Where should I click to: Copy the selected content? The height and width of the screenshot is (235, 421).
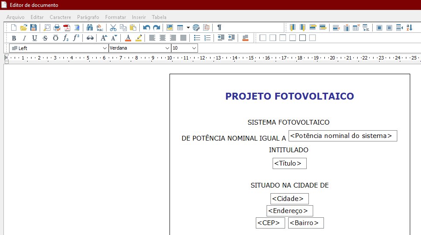[123, 27]
